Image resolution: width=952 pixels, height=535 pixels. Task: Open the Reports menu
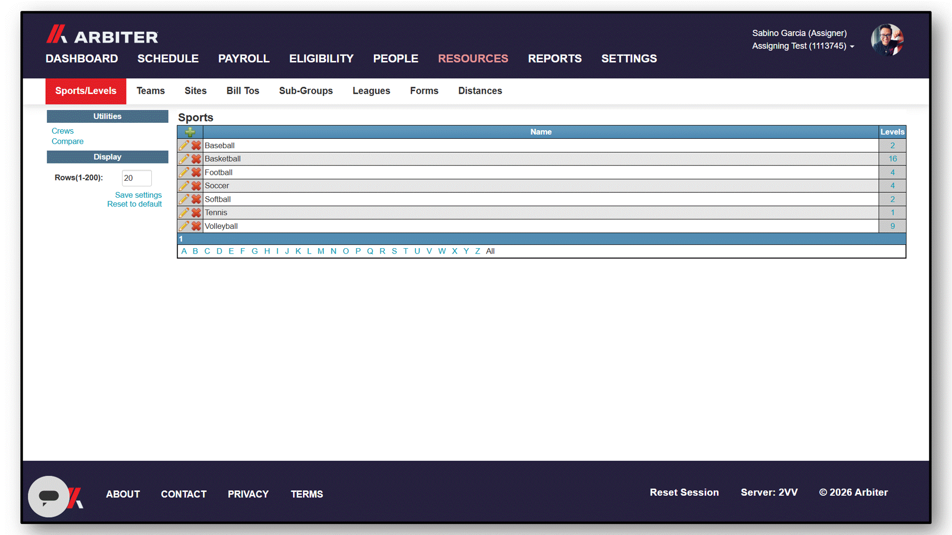(x=555, y=58)
